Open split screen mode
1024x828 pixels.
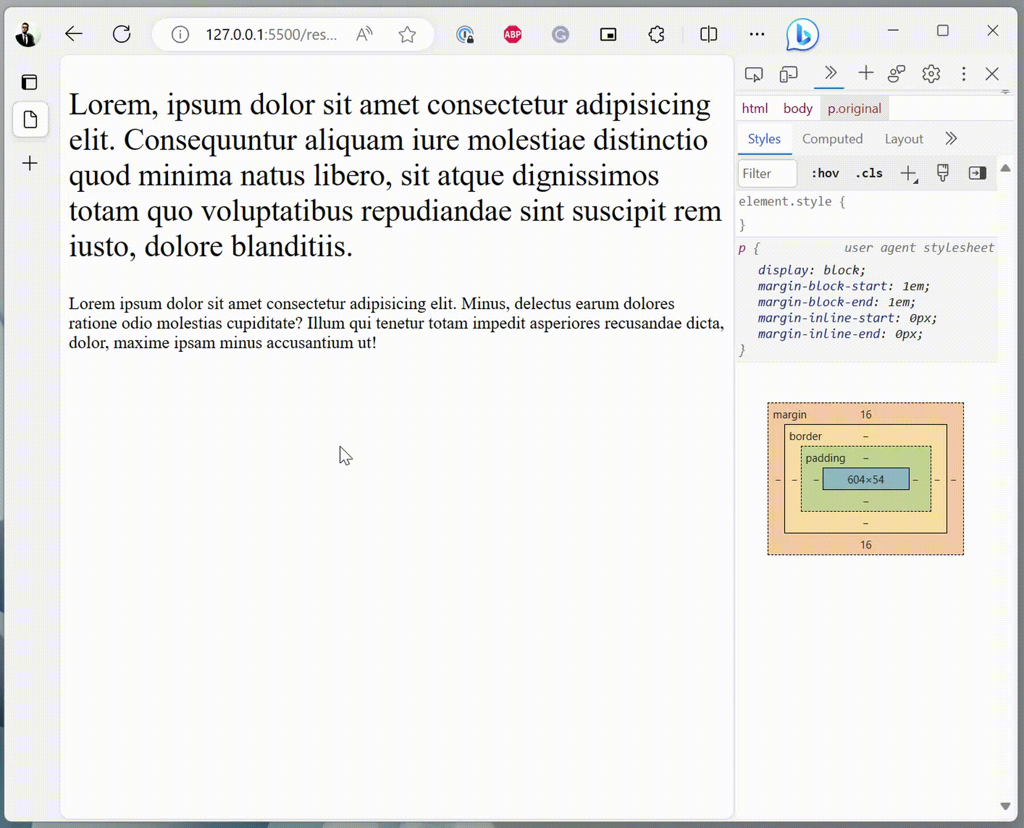click(x=708, y=34)
